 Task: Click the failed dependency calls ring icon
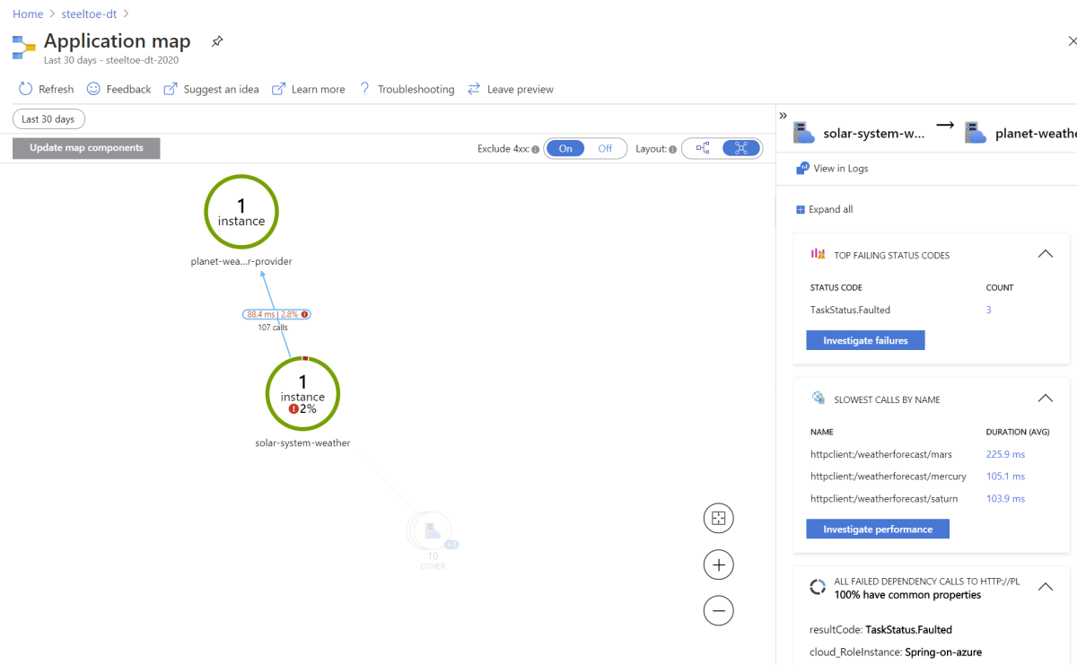pos(818,587)
